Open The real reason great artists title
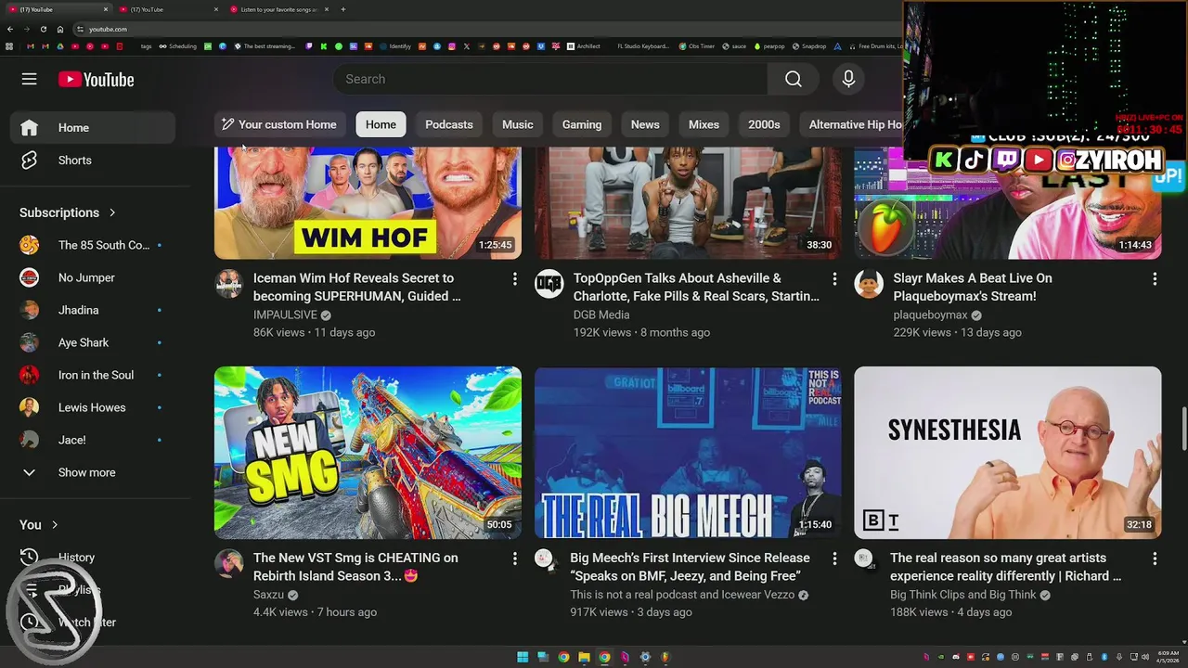The height and width of the screenshot is (668, 1188). click(x=1005, y=567)
